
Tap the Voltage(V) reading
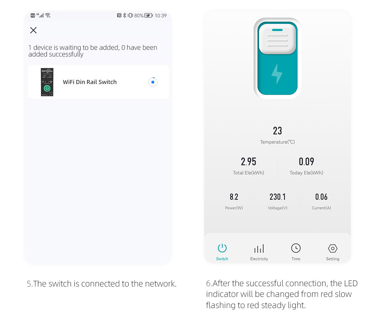278,197
